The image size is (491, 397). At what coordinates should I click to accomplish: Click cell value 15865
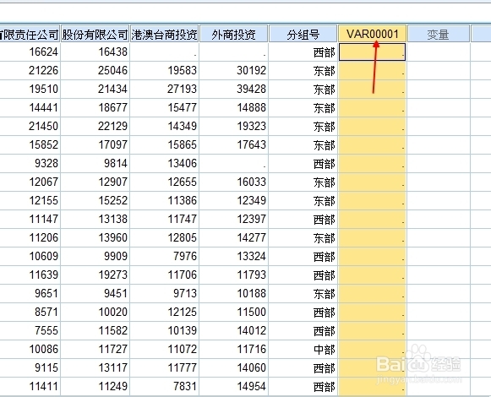click(183, 144)
